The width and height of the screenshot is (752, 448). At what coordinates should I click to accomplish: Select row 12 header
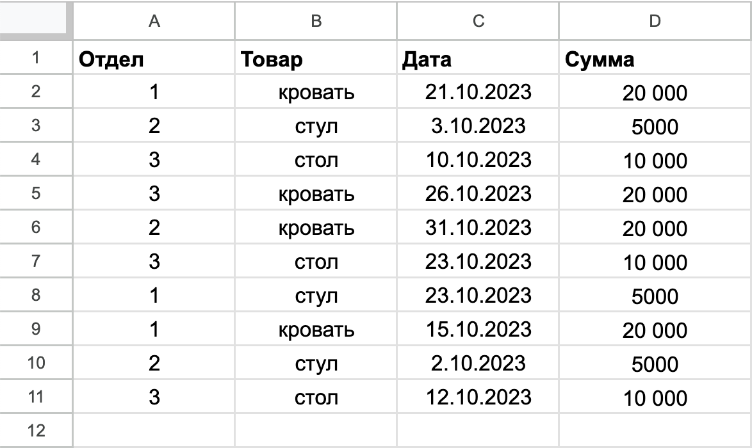click(x=37, y=430)
